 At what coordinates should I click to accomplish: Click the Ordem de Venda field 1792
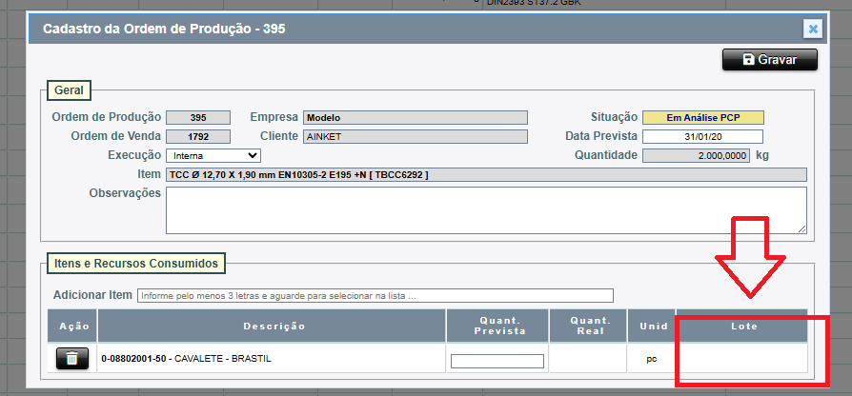tap(198, 136)
